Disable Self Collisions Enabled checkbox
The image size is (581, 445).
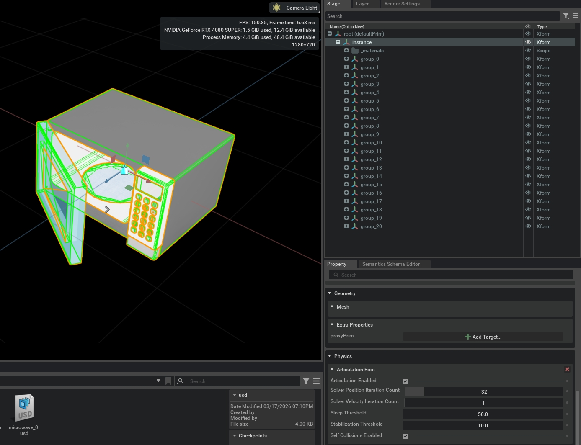[x=405, y=436]
